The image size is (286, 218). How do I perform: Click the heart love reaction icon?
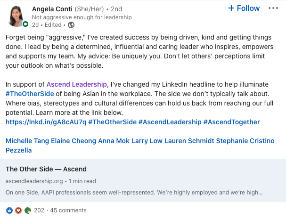point(18,210)
